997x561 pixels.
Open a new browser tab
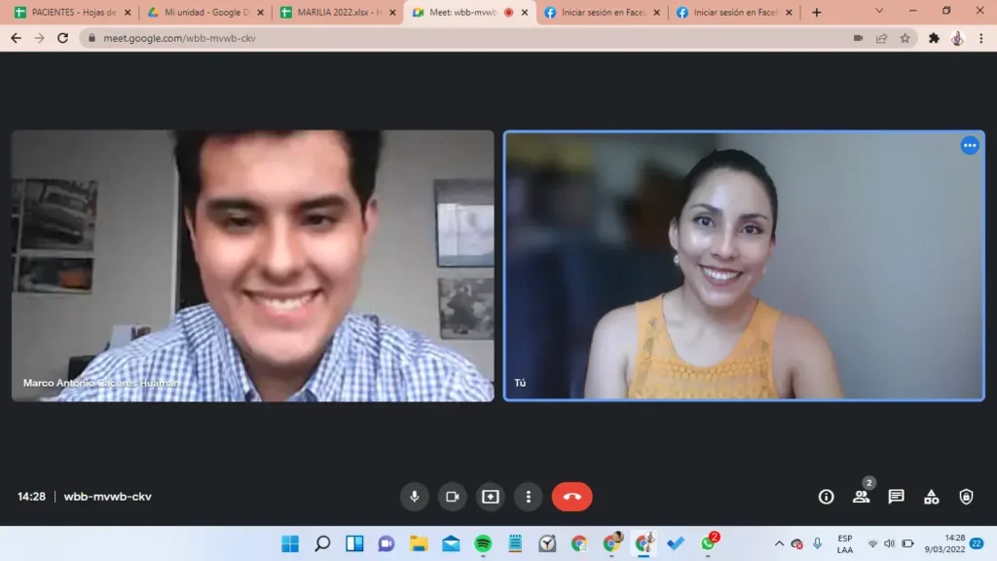816,13
